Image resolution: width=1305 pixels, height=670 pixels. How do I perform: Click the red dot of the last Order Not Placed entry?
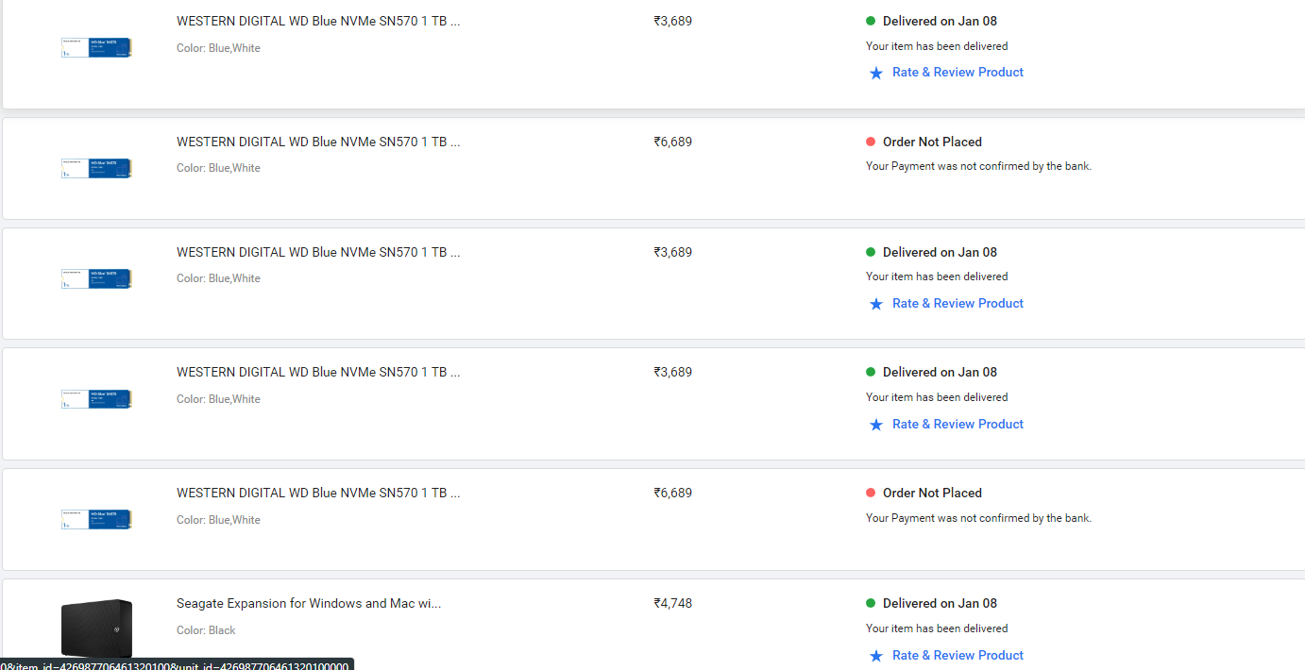pyautogui.click(x=871, y=493)
